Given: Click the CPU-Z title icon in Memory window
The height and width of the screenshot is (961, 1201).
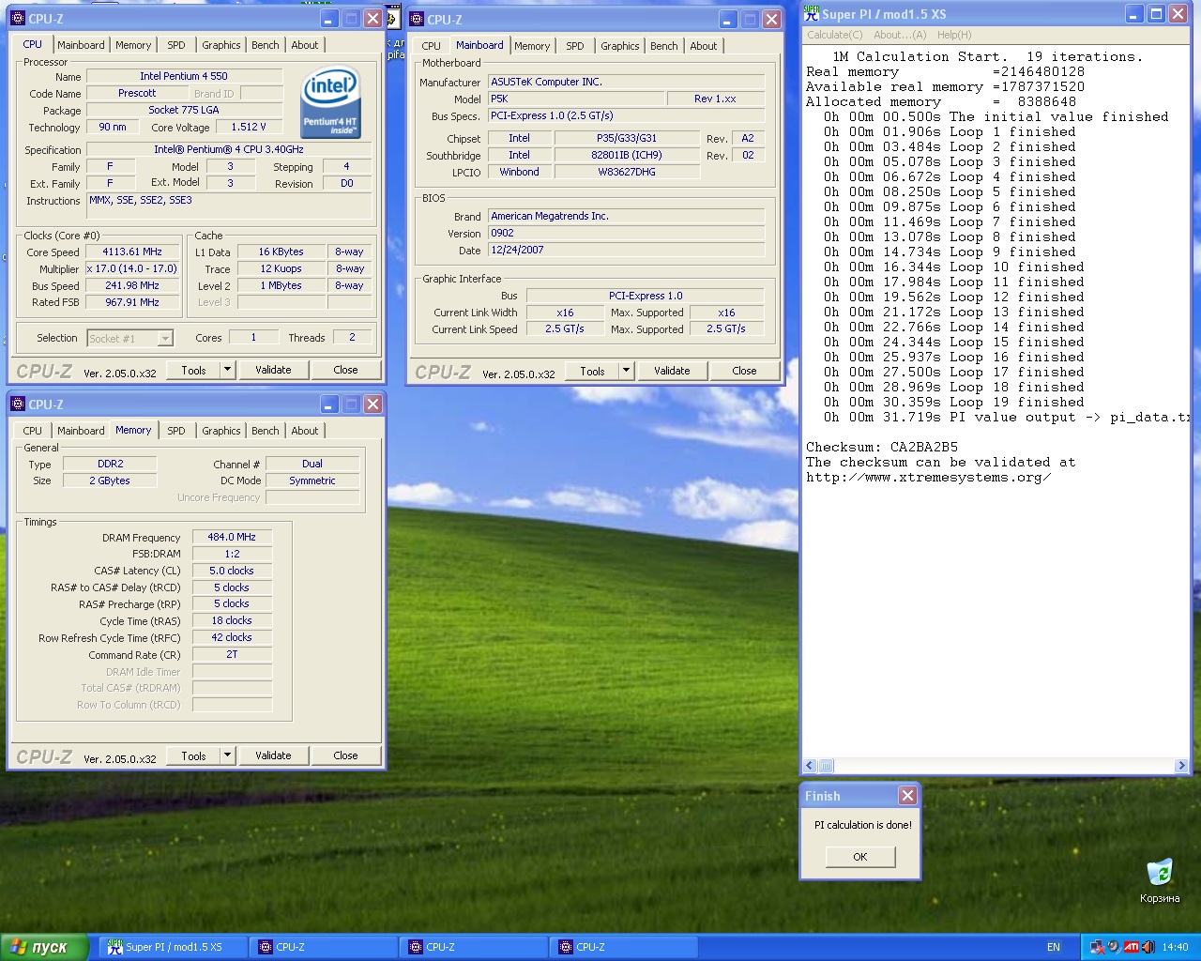Looking at the screenshot, I should coord(18,404).
